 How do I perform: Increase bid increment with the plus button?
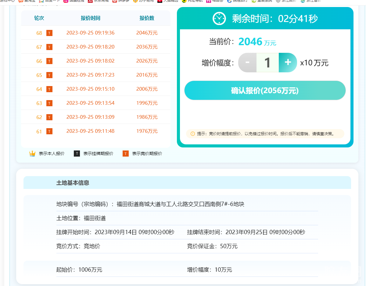(288, 63)
